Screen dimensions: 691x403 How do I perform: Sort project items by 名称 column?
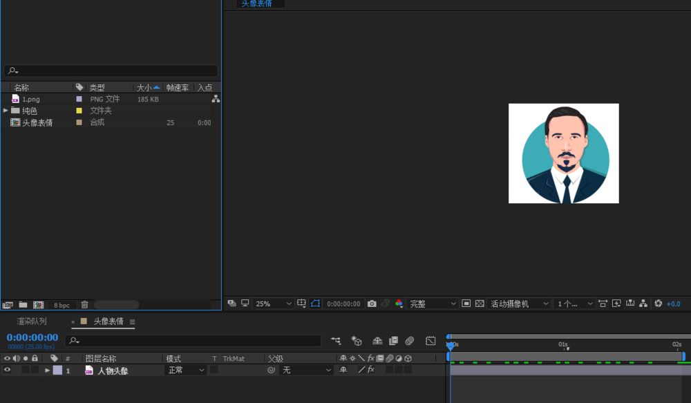[x=21, y=87]
